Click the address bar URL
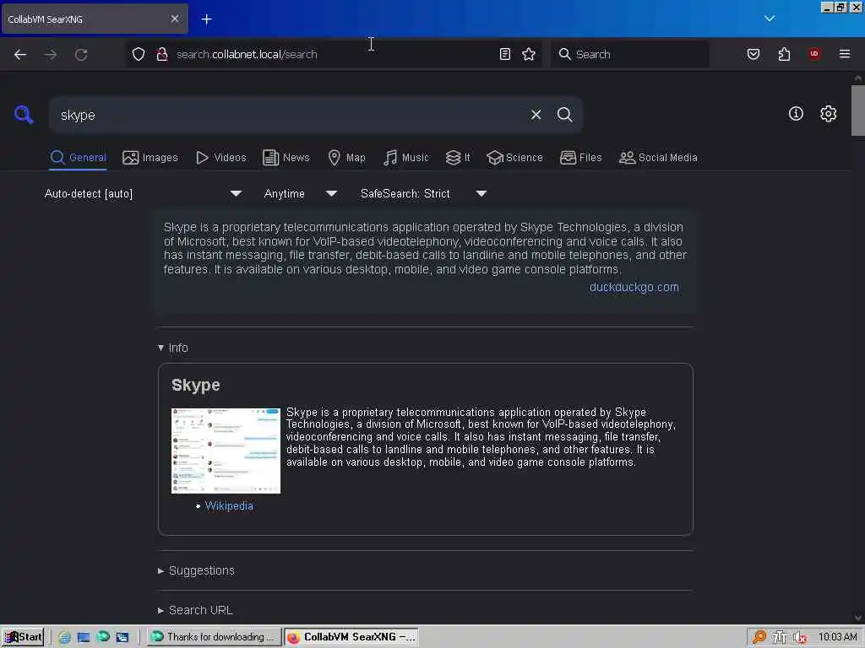This screenshot has width=865, height=648. click(x=247, y=54)
